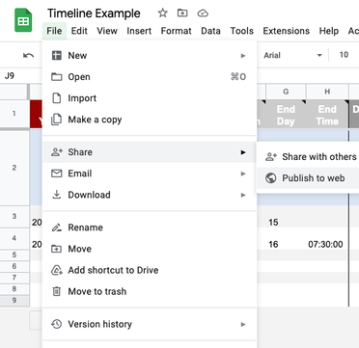Viewport: 359px width, 348px height.
Task: Click the person-plus icon in Share submenu
Action: [x=271, y=157]
